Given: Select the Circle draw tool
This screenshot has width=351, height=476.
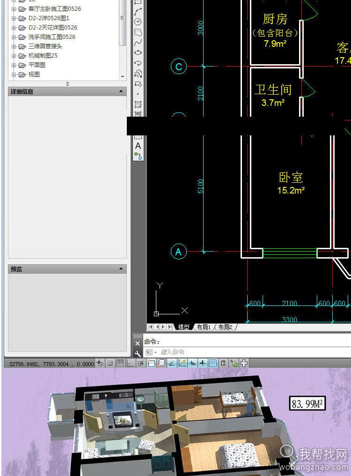Looking at the screenshot, I should [x=138, y=22].
